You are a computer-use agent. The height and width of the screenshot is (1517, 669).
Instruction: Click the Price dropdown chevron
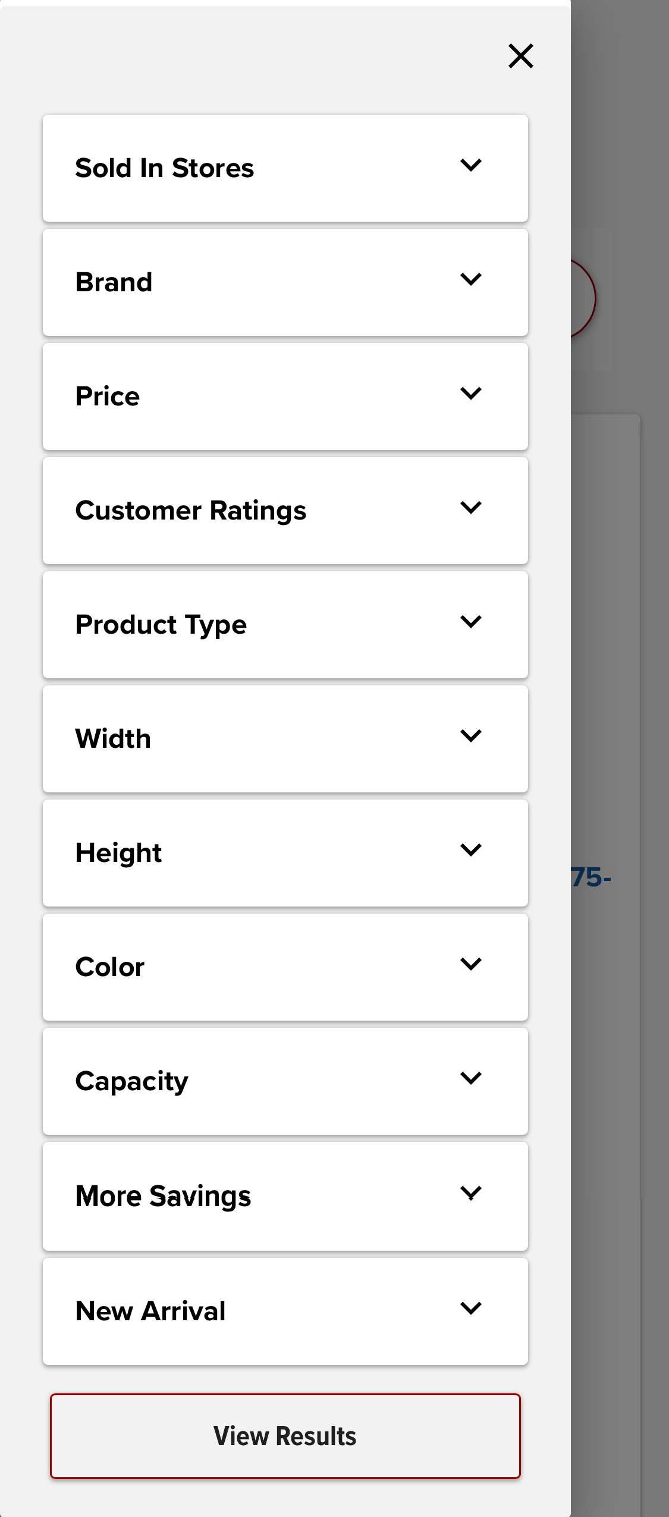point(471,392)
